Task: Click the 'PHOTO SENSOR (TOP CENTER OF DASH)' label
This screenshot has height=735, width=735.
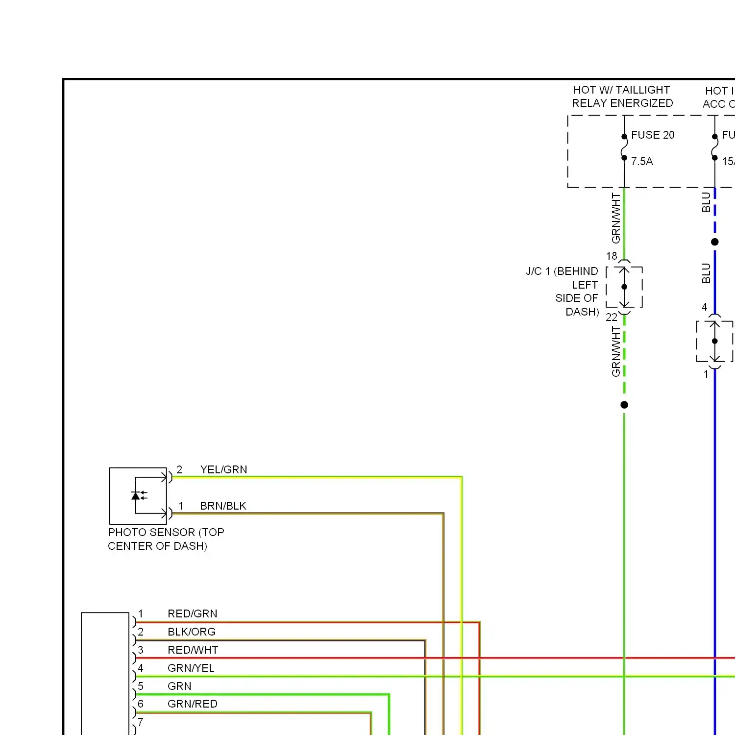Action: point(166,539)
